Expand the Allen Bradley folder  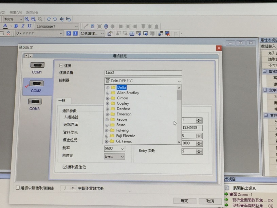[108, 93]
